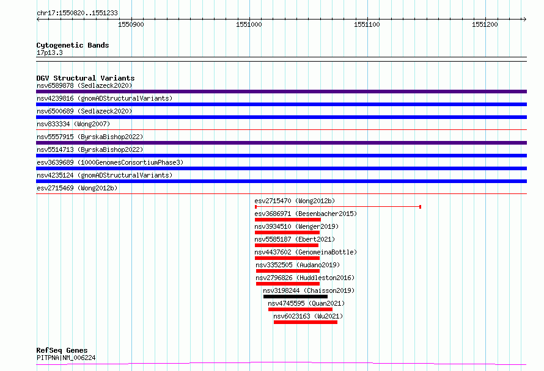Click the nsv6023163 (Wu2021) label
The height and width of the screenshot is (371, 544).
point(308,316)
